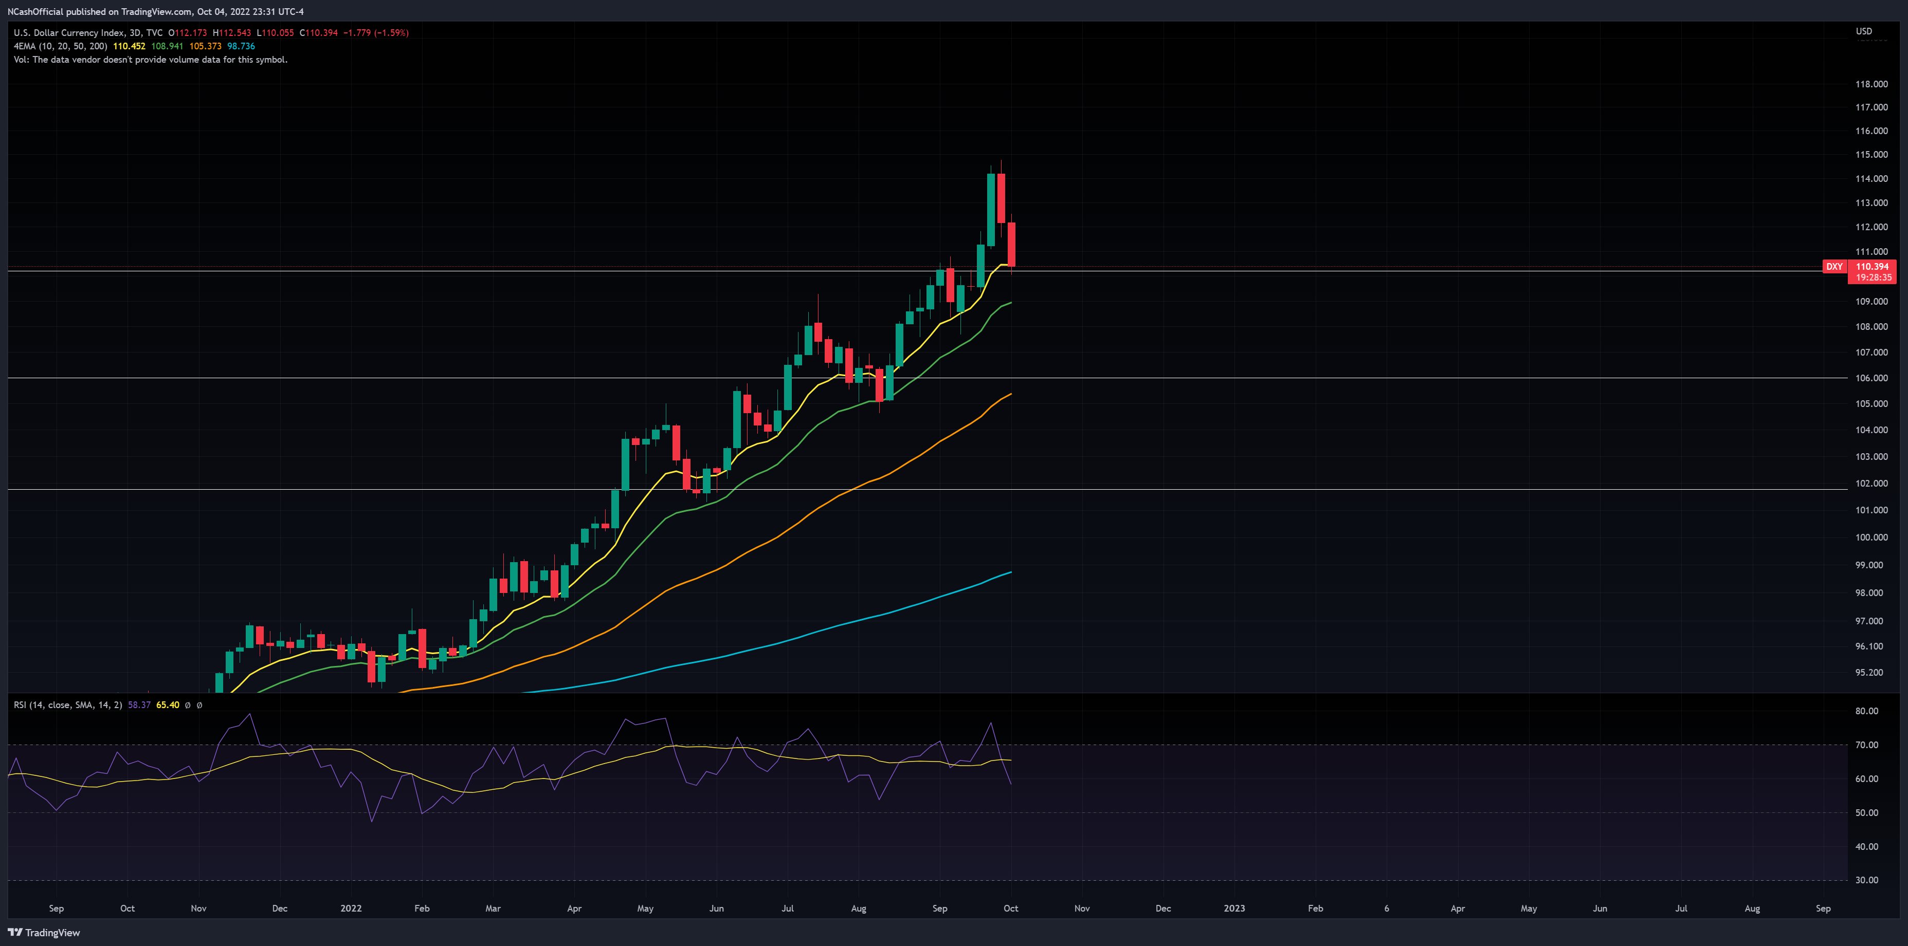Click the red 110.394 last price label

coord(1874,267)
